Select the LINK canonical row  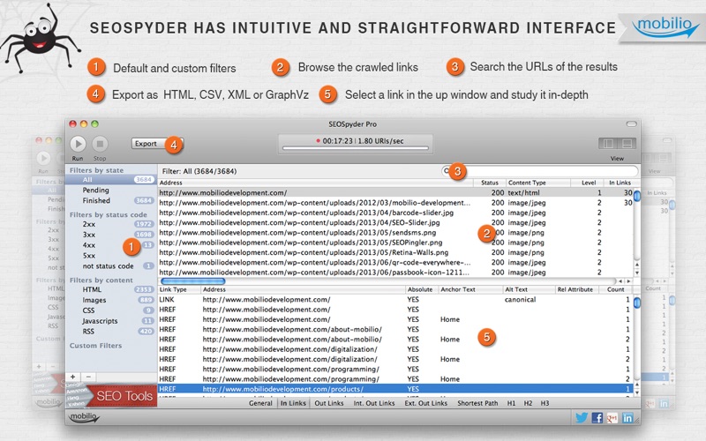pyautogui.click(x=395, y=299)
